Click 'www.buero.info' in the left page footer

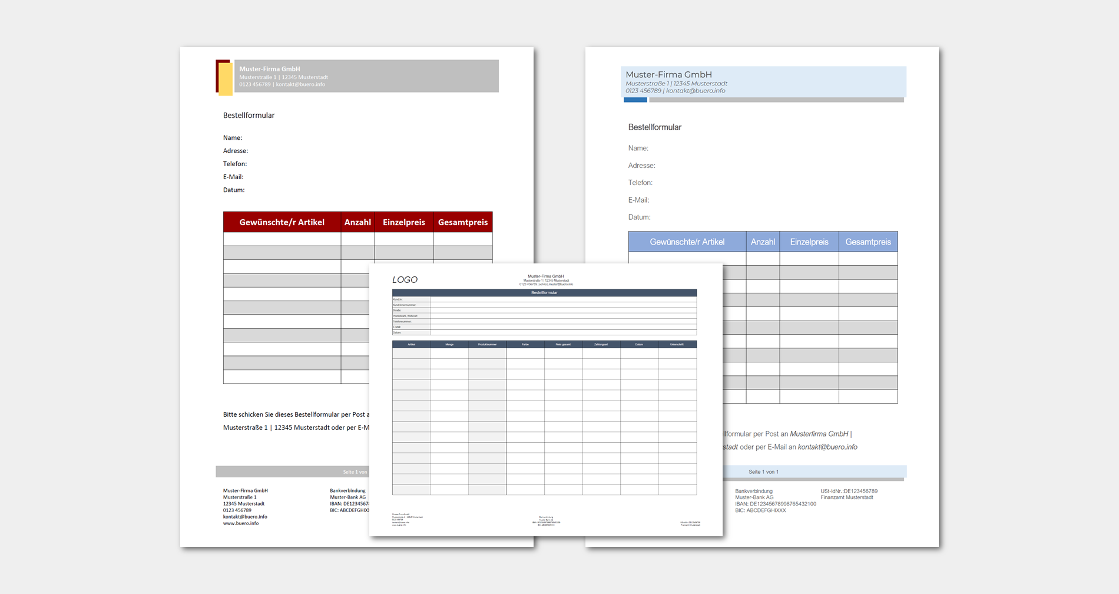tap(240, 523)
